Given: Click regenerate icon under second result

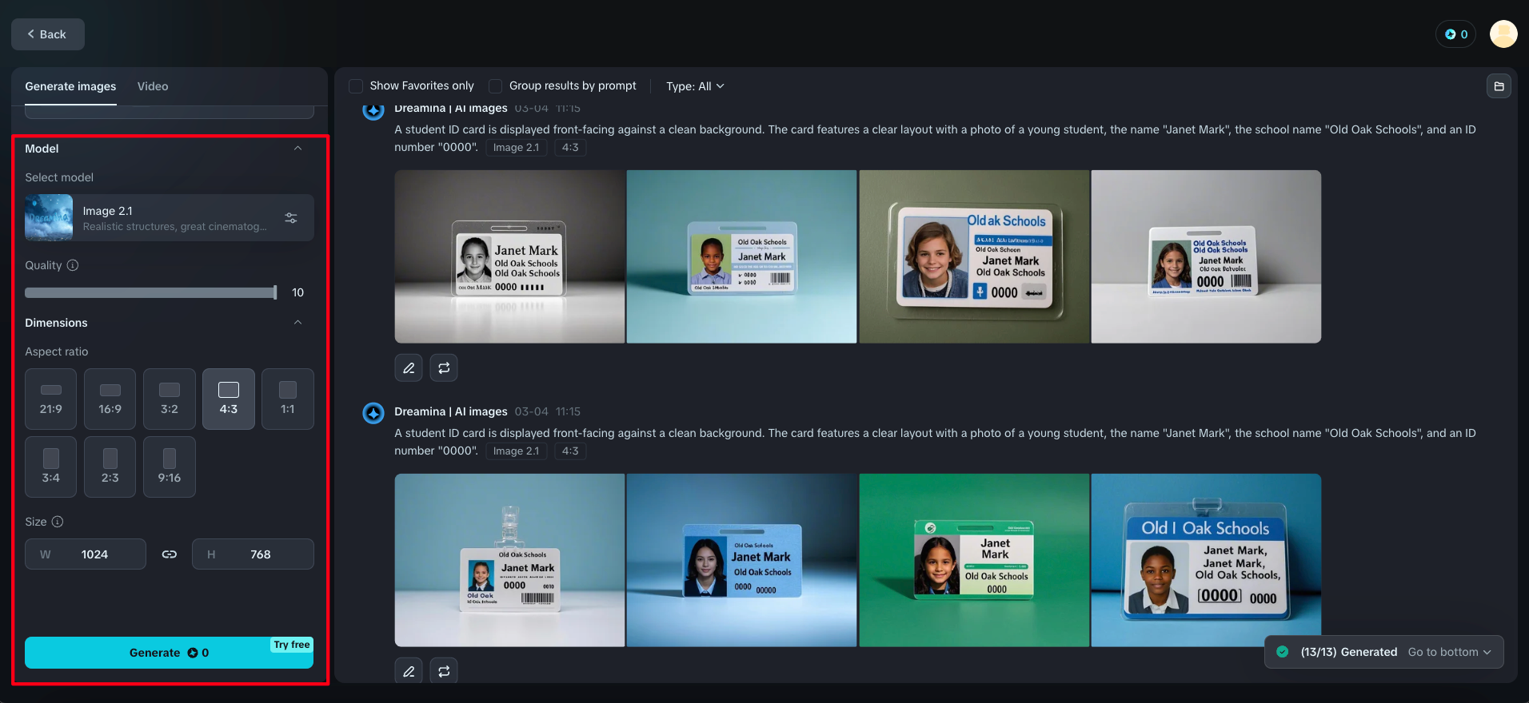Looking at the screenshot, I should [x=444, y=671].
